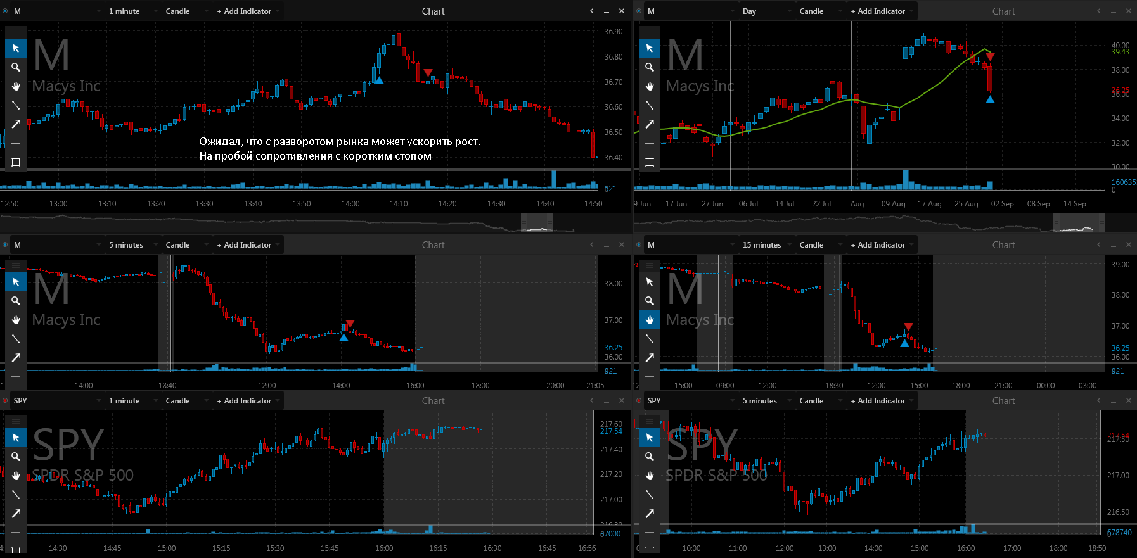Pick the zoom magnifier in M 15 minutes chart

[650, 301]
